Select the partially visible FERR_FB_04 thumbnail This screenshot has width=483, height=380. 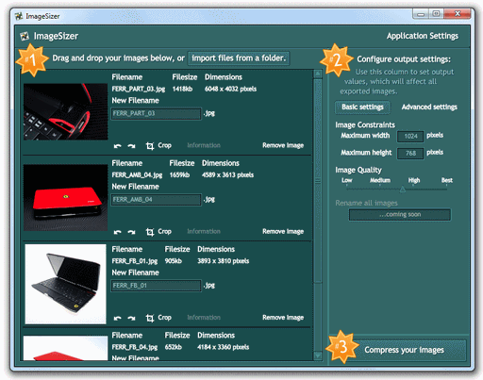(x=65, y=348)
